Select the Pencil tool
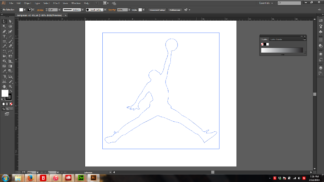324x182 pixels. pos(4,46)
